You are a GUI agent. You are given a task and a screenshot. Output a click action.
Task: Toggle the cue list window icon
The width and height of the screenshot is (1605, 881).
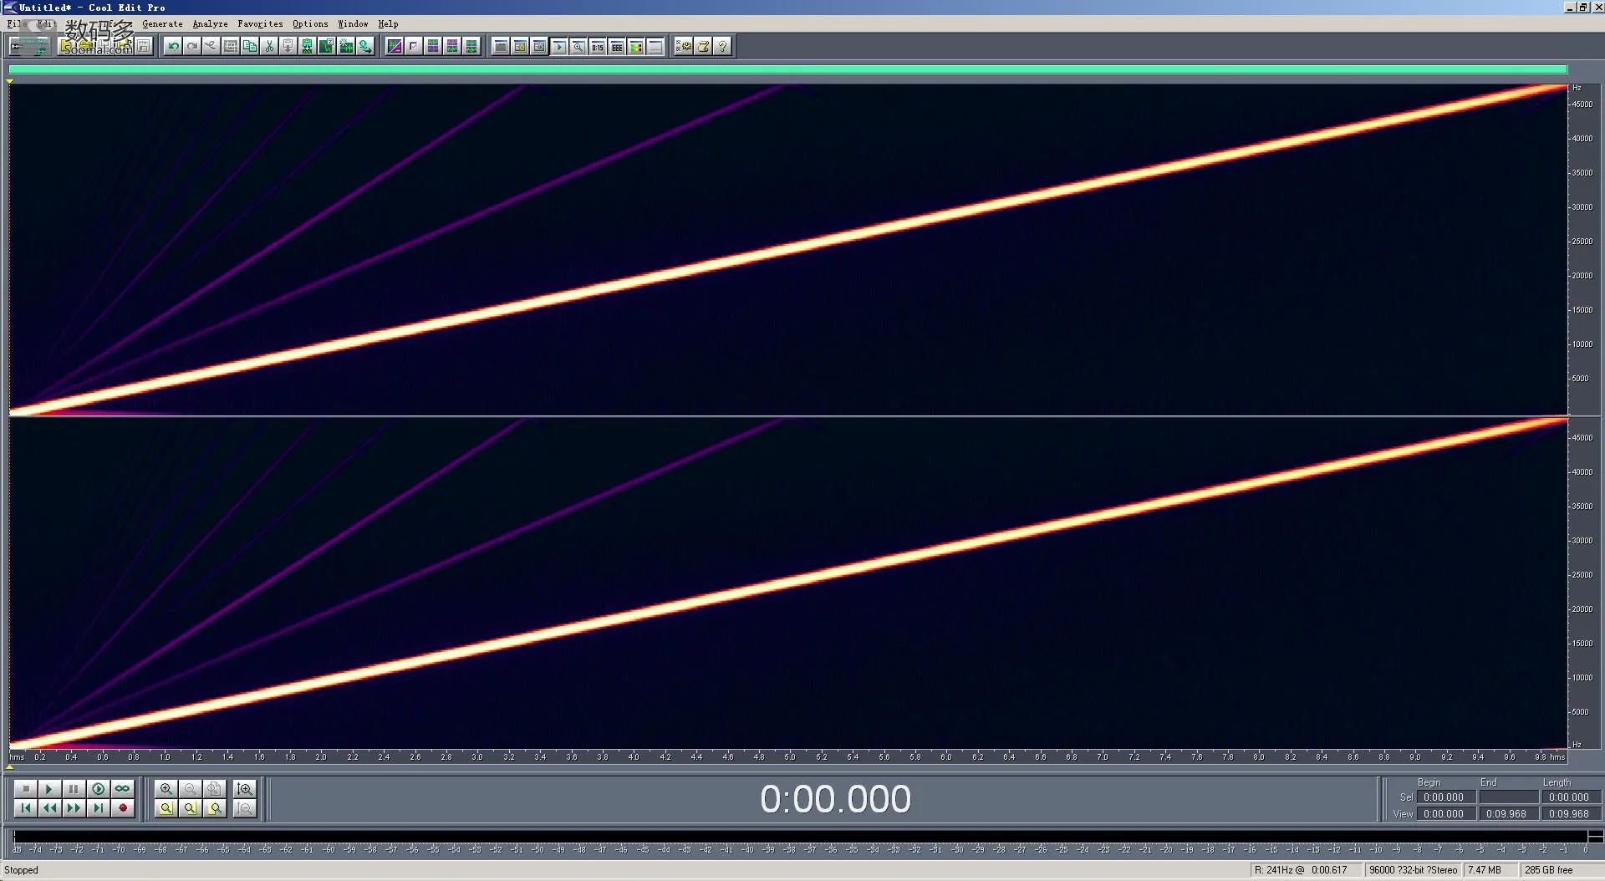pos(520,46)
